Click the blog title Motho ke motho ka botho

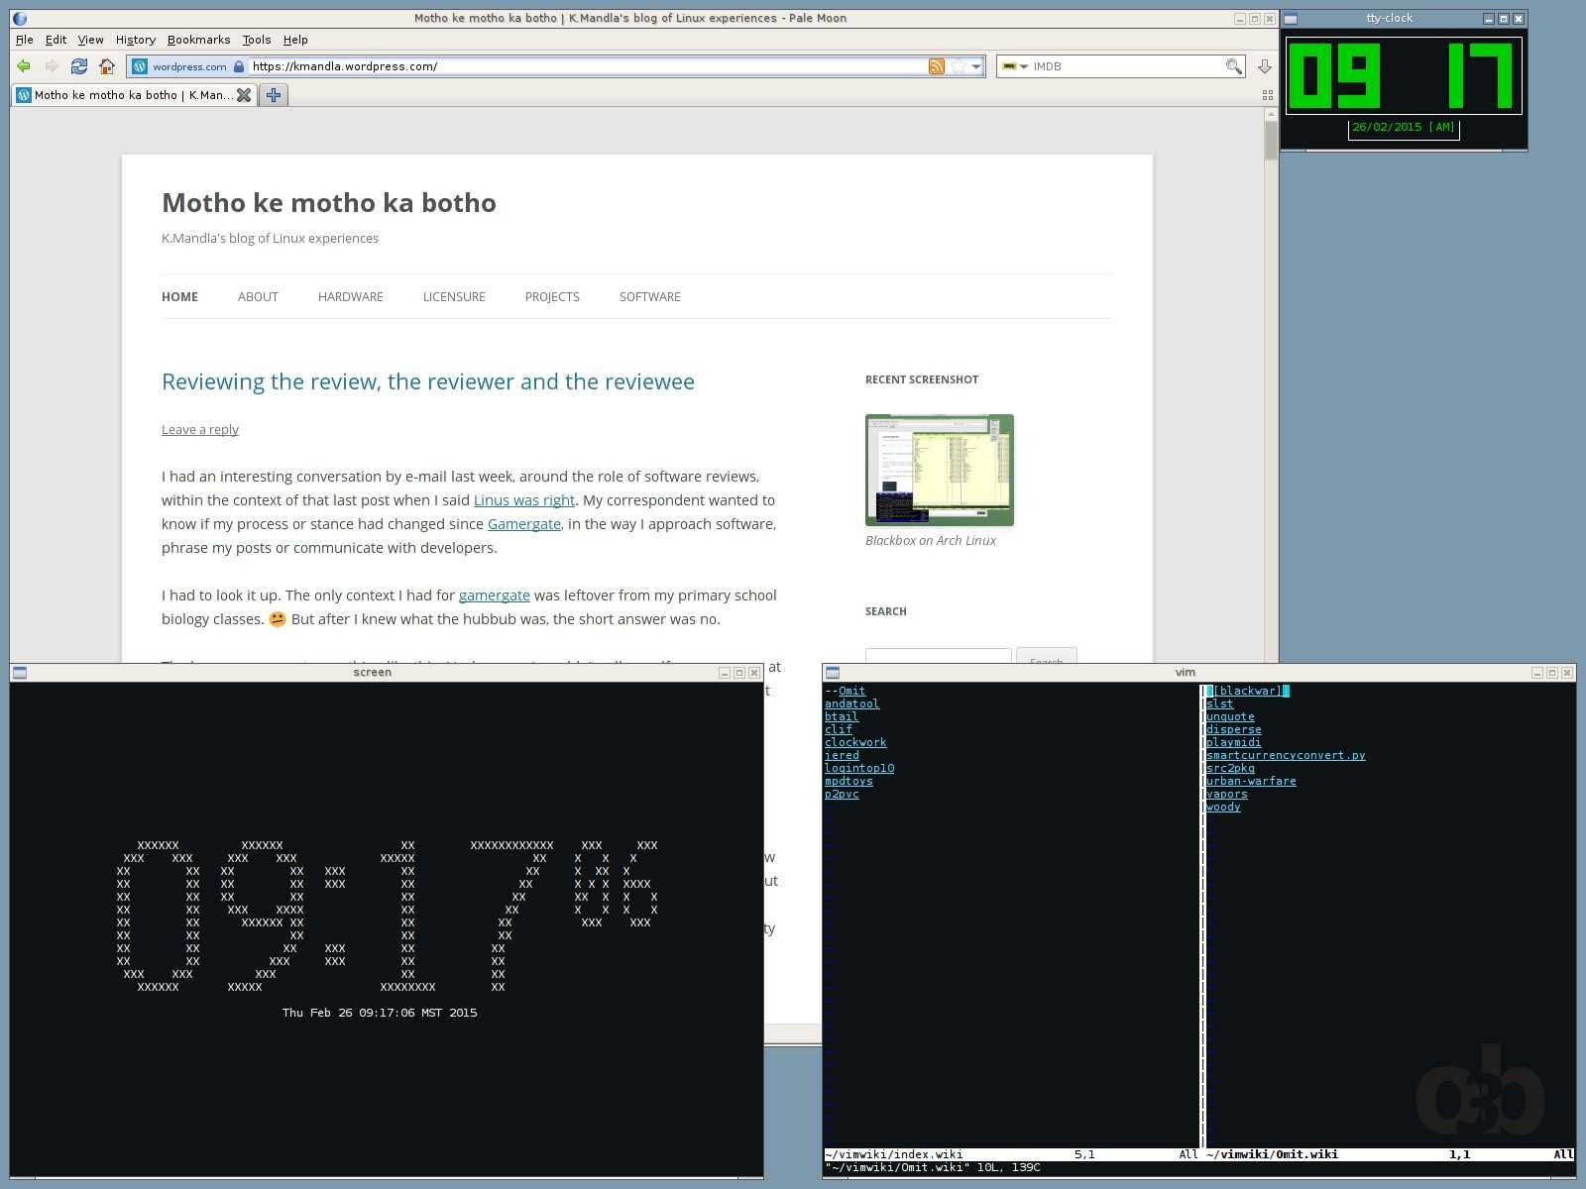tap(329, 203)
